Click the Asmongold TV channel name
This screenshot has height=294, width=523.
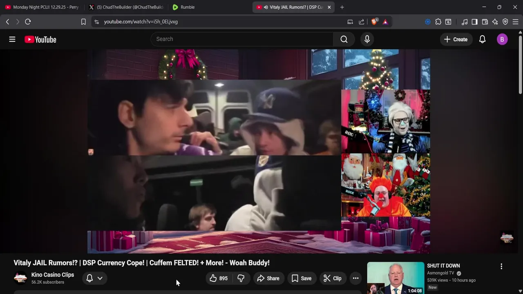point(441,273)
